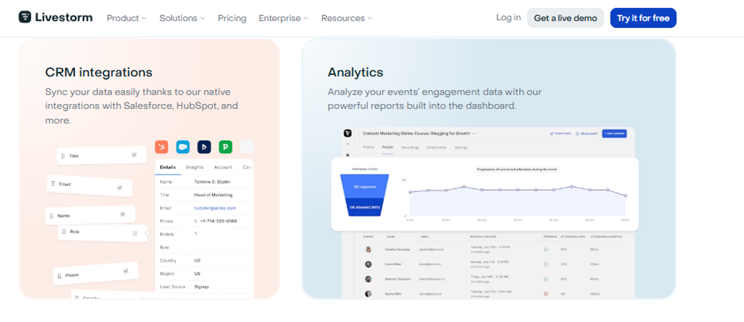Click the Share event link
744x322 pixels.
point(586,133)
